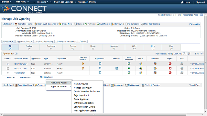Choose Print Application Details menu item
This screenshot has height=116, width=207.
pos(85,111)
